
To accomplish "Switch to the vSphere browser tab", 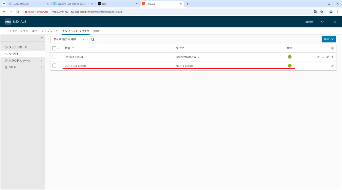I will 73,4.
